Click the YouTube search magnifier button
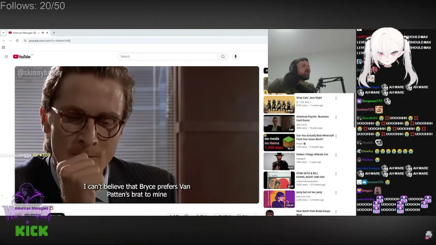 (x=223, y=56)
